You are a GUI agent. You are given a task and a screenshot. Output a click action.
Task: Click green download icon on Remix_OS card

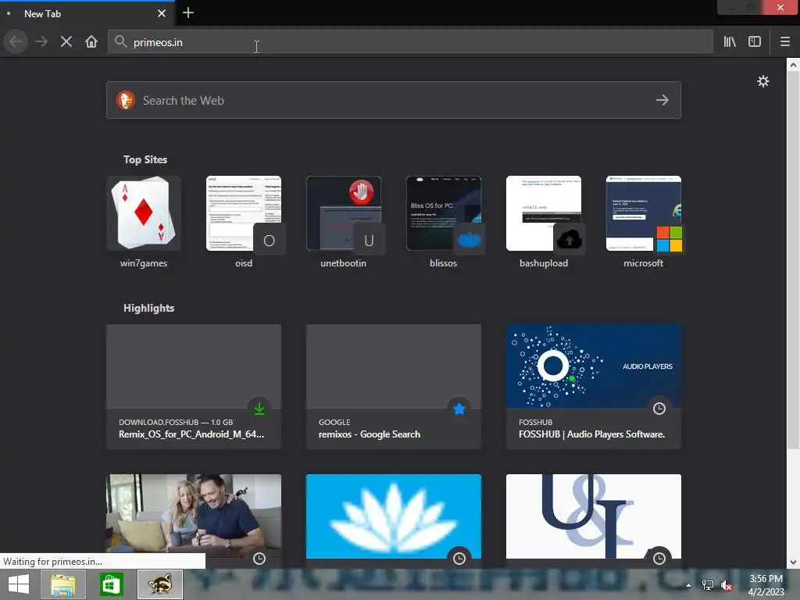(x=259, y=408)
